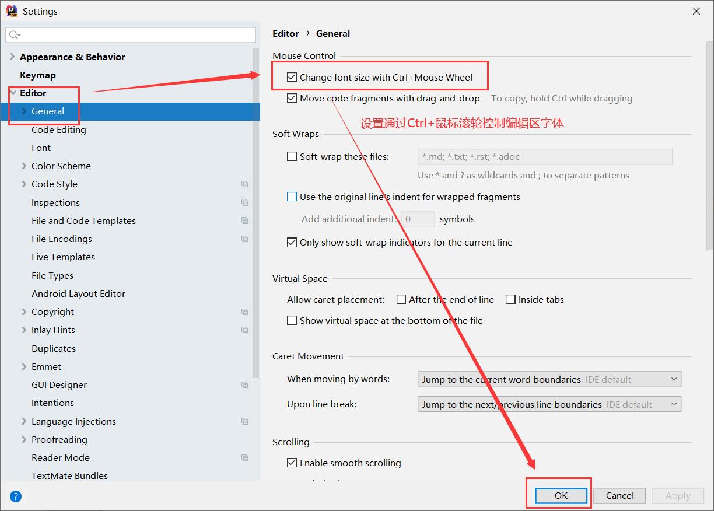The height and width of the screenshot is (511, 714).
Task: Enable caret placement After the end of line
Action: (401, 299)
